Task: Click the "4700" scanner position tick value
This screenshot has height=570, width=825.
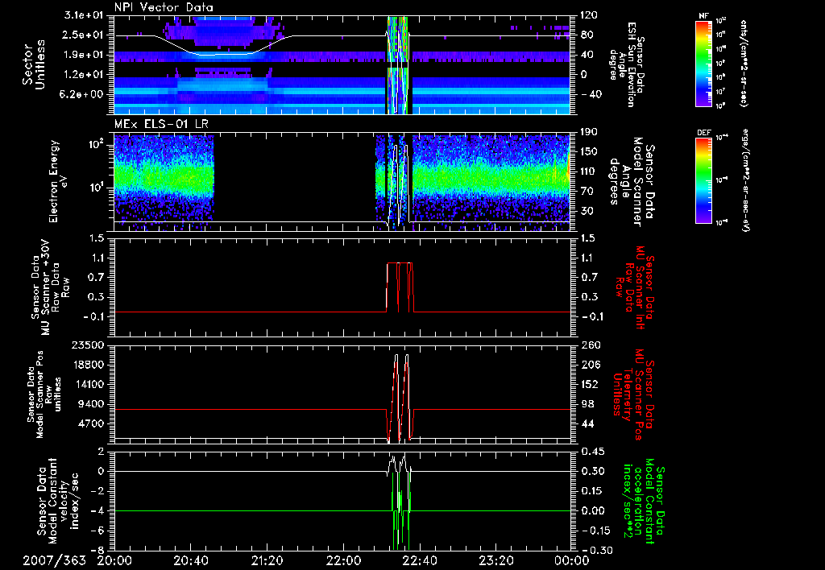Action: coord(91,423)
